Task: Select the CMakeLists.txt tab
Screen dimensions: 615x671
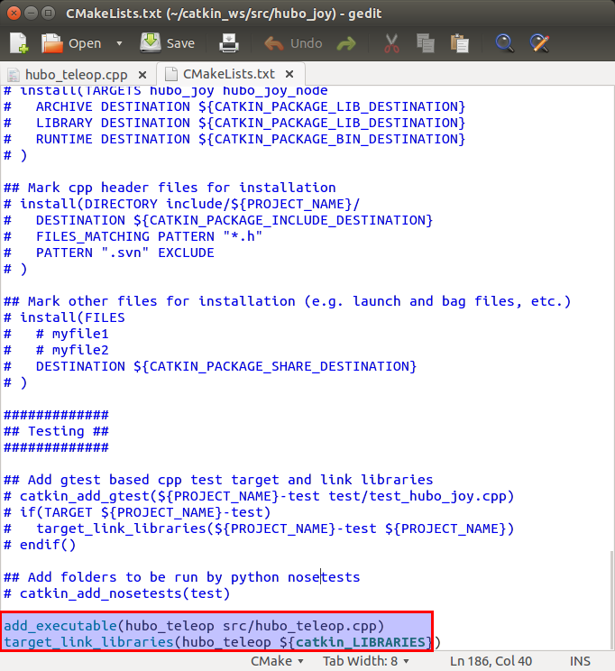Action: (x=228, y=74)
